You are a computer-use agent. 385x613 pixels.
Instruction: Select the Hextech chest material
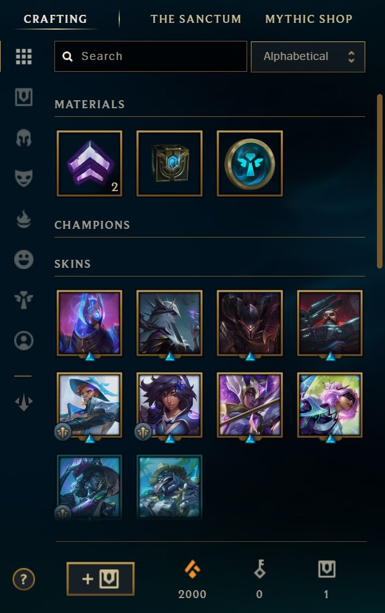(x=169, y=163)
